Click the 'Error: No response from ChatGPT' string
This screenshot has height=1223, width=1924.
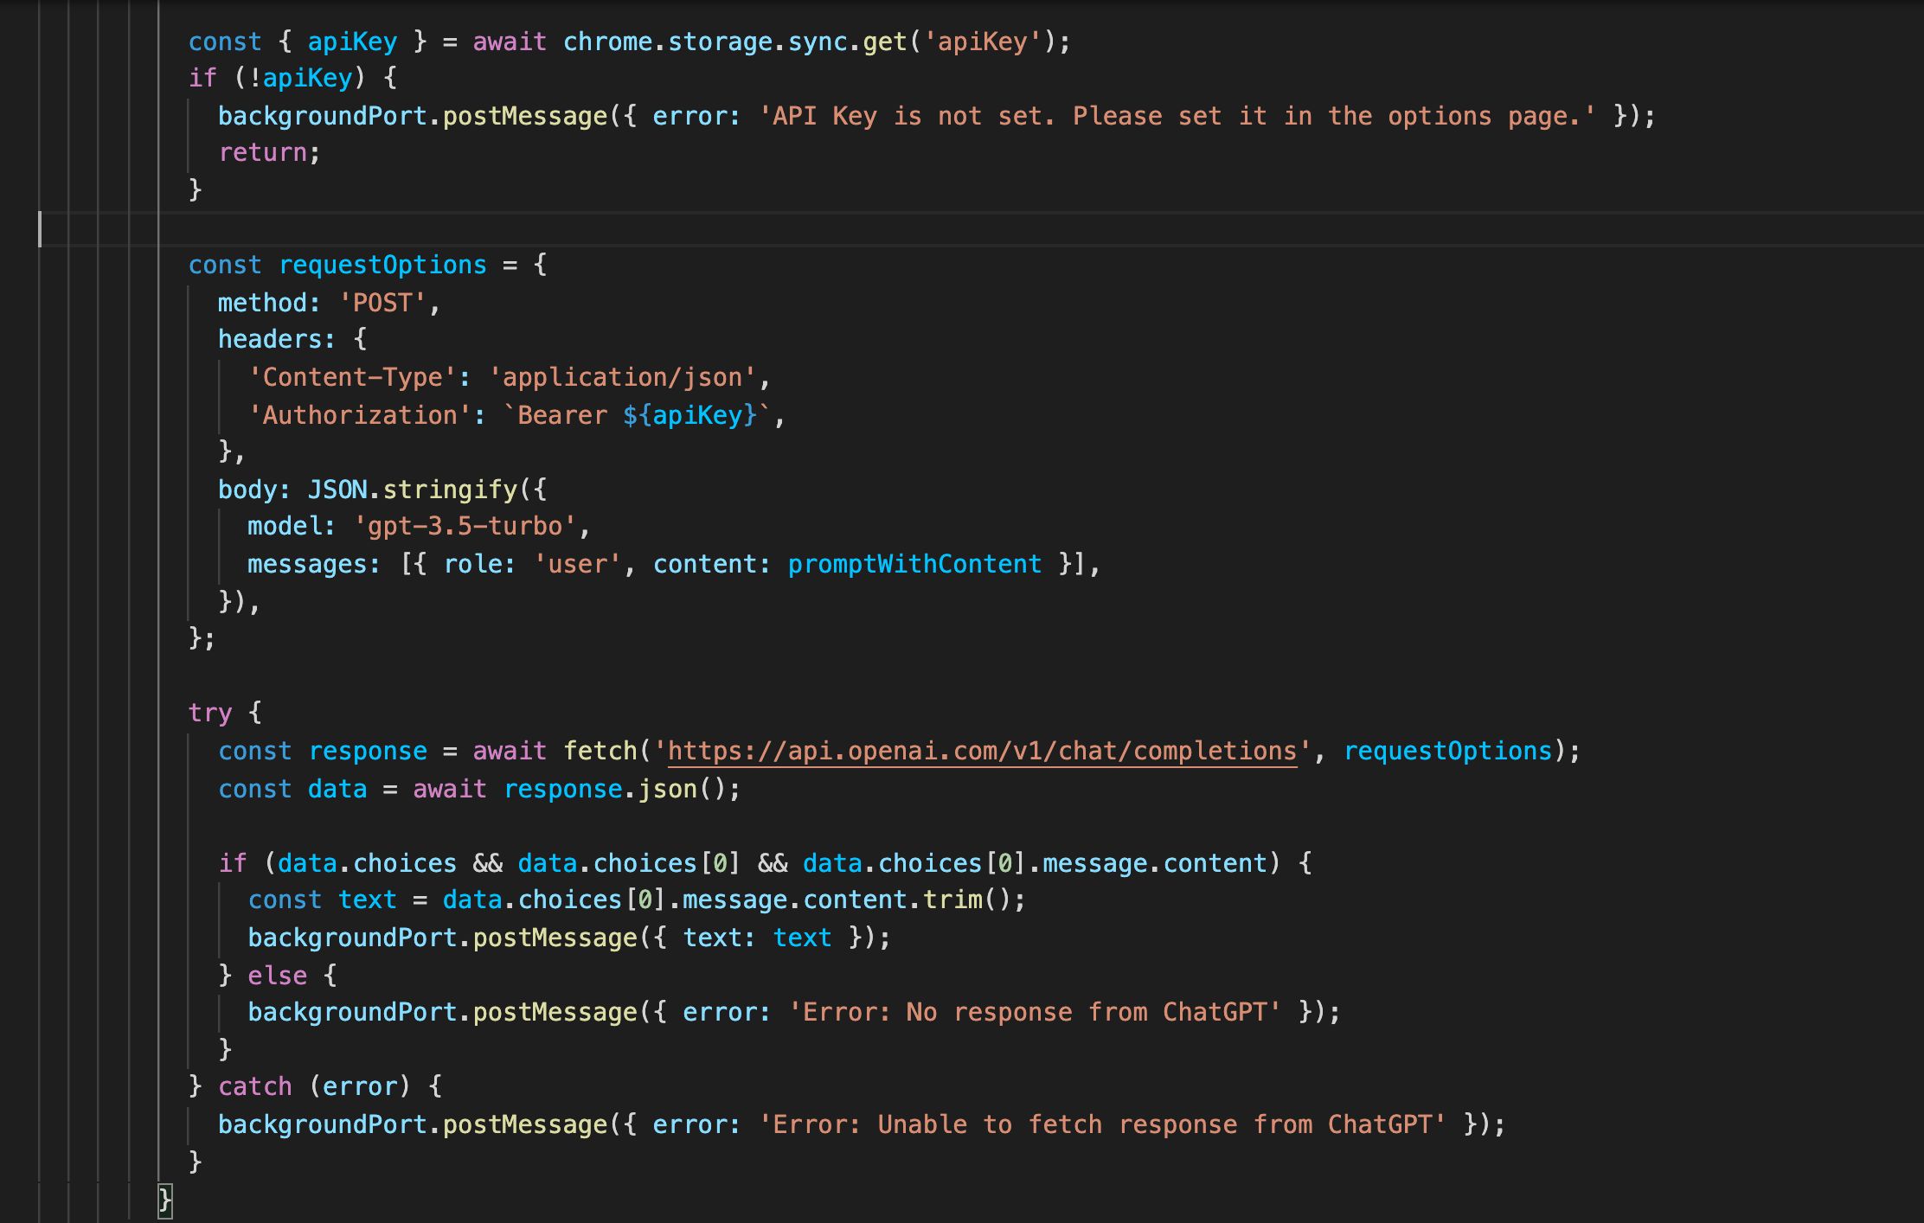(x=1035, y=1012)
